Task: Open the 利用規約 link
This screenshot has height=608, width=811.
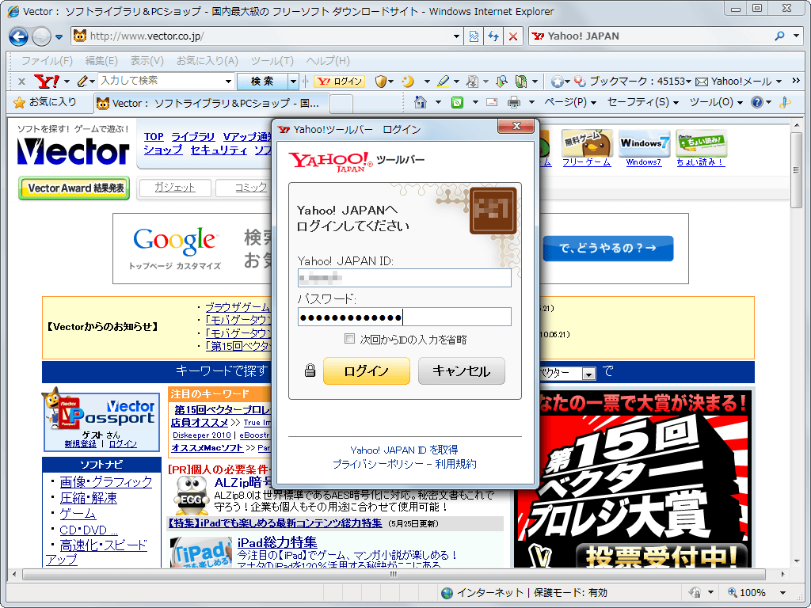Action: pyautogui.click(x=455, y=464)
